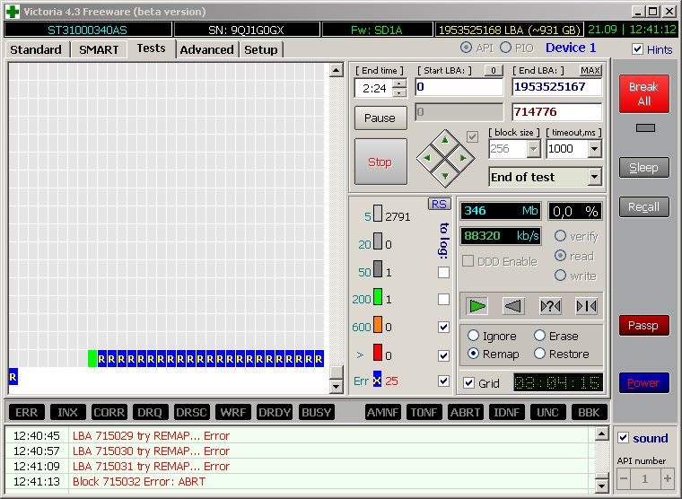Click the DRDY status indicator
The image size is (682, 499).
(275, 413)
